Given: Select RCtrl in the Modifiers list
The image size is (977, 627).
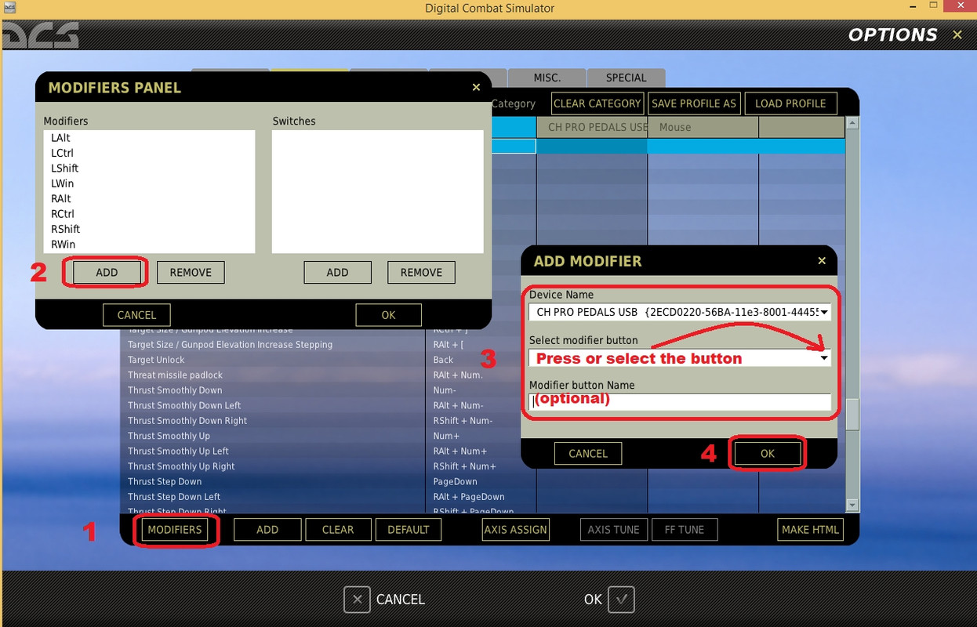Looking at the screenshot, I should coord(149,214).
